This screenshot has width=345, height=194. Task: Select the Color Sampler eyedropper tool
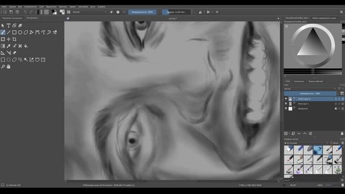click(x=9, y=46)
